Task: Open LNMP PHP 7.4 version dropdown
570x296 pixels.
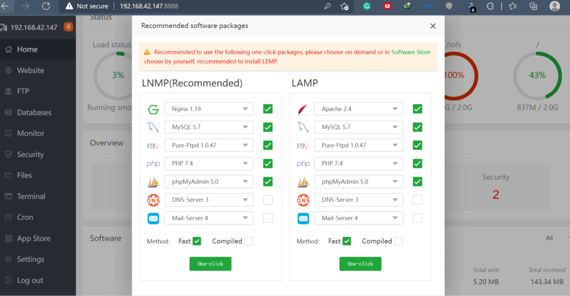Action: tap(209, 164)
